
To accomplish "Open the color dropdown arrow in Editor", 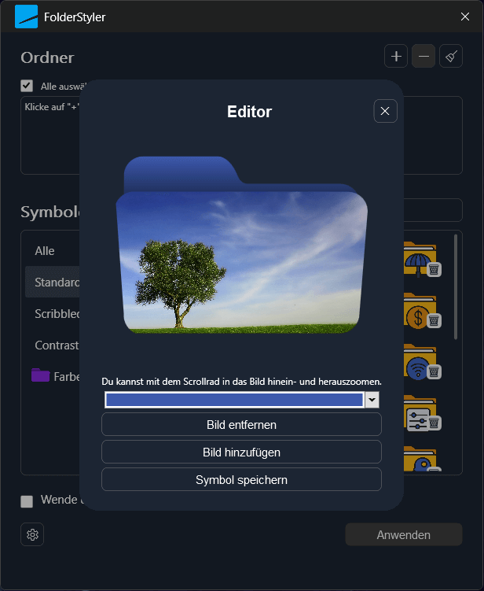I will [372, 400].
